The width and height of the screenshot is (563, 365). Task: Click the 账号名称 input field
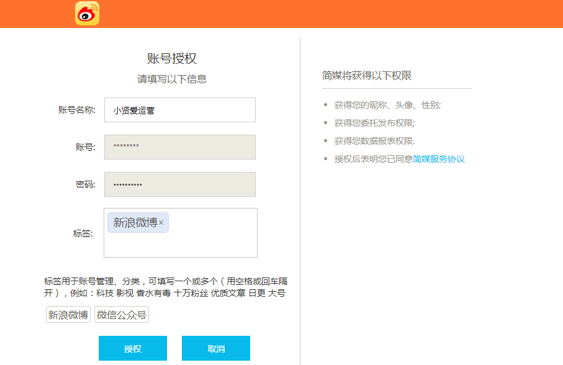pyautogui.click(x=180, y=110)
